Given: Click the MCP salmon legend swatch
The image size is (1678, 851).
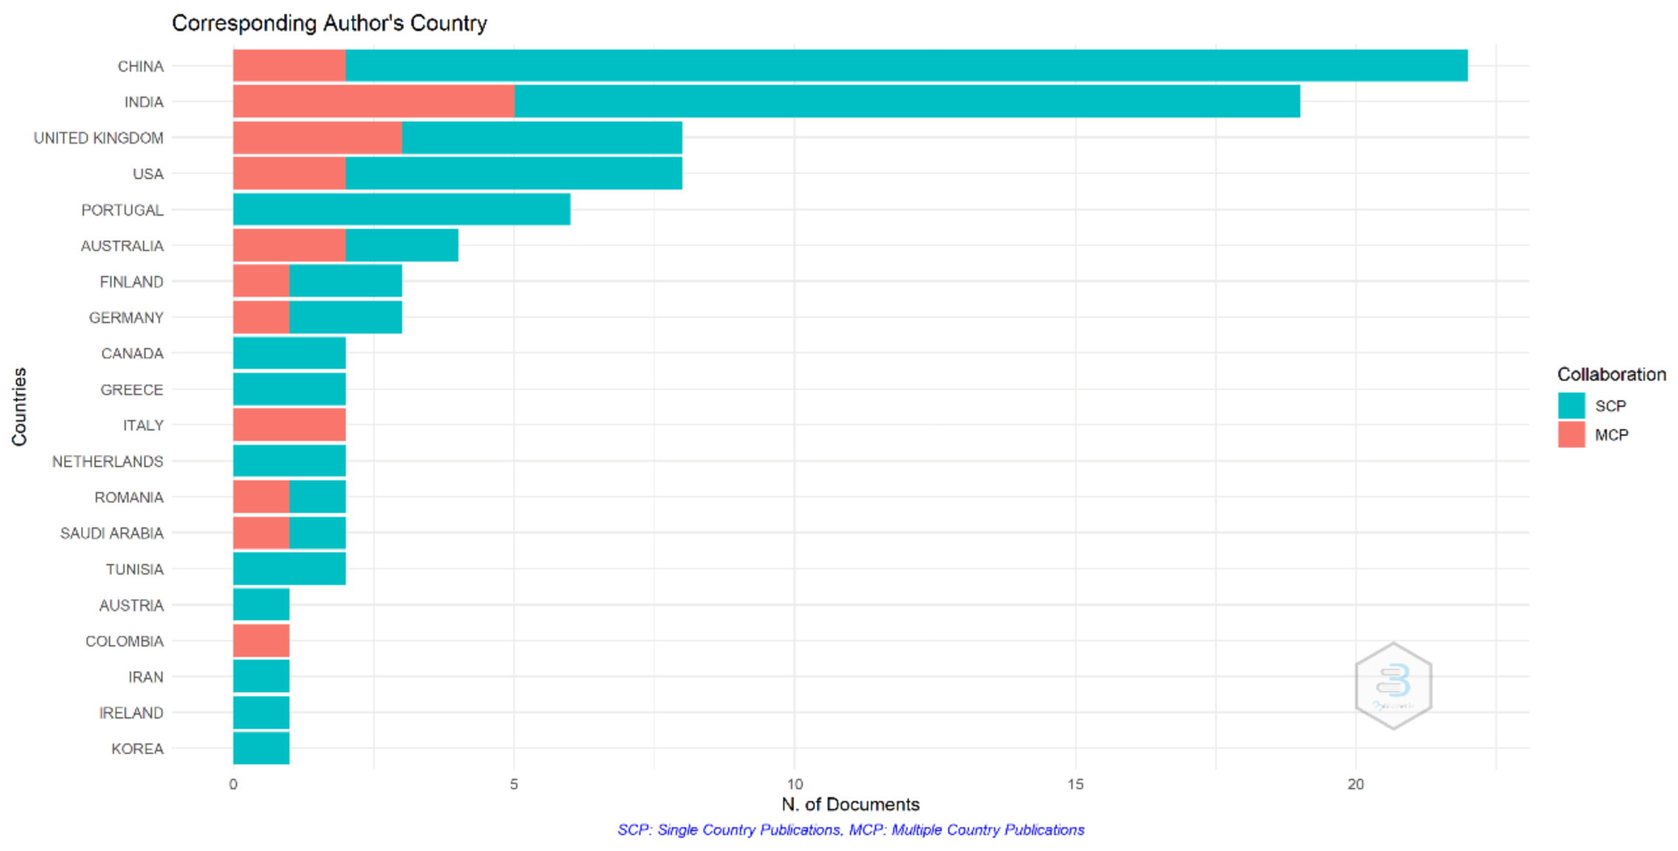Looking at the screenshot, I should (x=1571, y=435).
